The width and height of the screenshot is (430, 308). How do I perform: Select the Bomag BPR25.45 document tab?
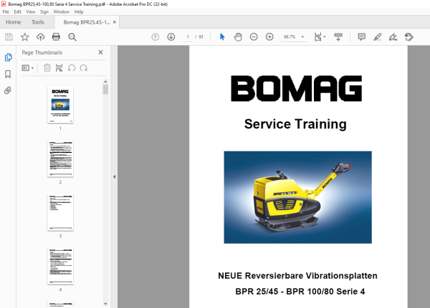coord(87,22)
